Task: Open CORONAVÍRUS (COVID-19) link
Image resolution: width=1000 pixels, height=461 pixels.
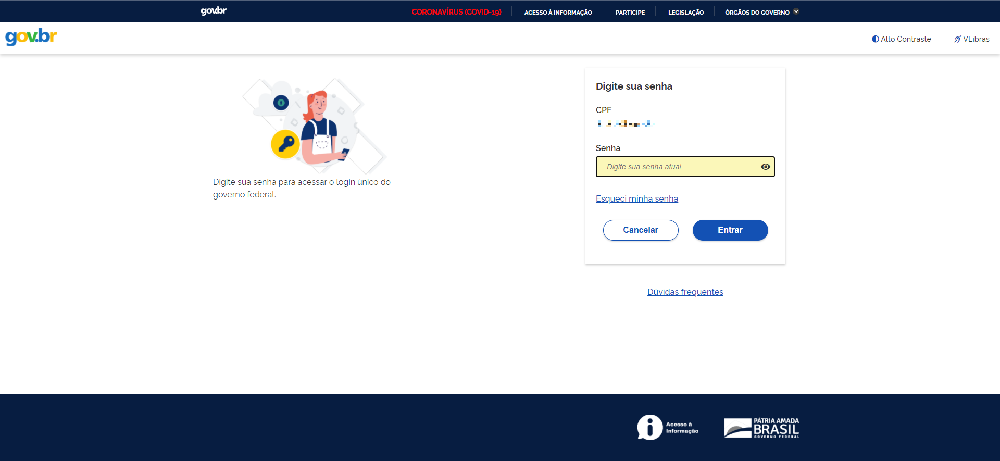Action: tap(456, 12)
